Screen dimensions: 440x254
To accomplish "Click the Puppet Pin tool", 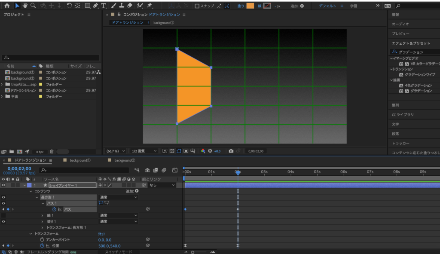I will [x=149, y=6].
